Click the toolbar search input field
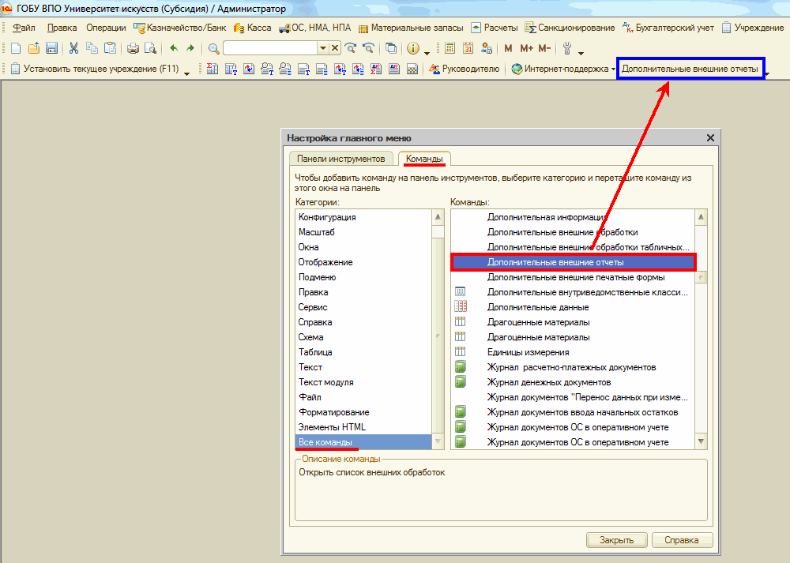790x563 pixels. click(x=269, y=48)
